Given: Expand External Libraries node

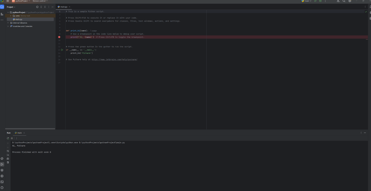Looking at the screenshot, I should (x=8, y=23).
